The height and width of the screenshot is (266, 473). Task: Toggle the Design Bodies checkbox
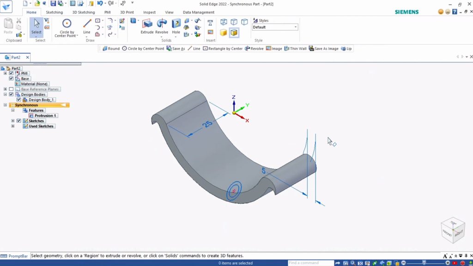tap(11, 94)
